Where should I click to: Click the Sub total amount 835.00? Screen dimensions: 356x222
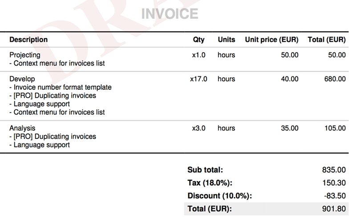pos(334,170)
